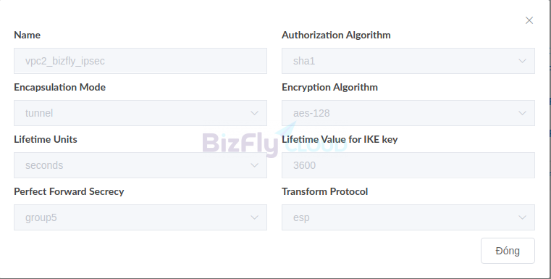
Task: Click chevron arrow in Encapsulation Mode field
Action: point(254,113)
